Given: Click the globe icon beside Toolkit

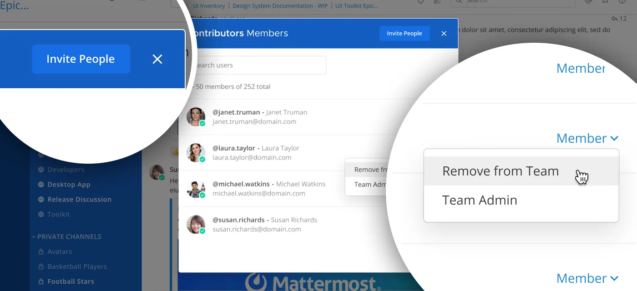Looking at the screenshot, I should (x=41, y=214).
